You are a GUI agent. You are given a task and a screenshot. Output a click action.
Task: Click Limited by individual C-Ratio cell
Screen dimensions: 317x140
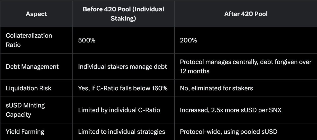(119, 110)
